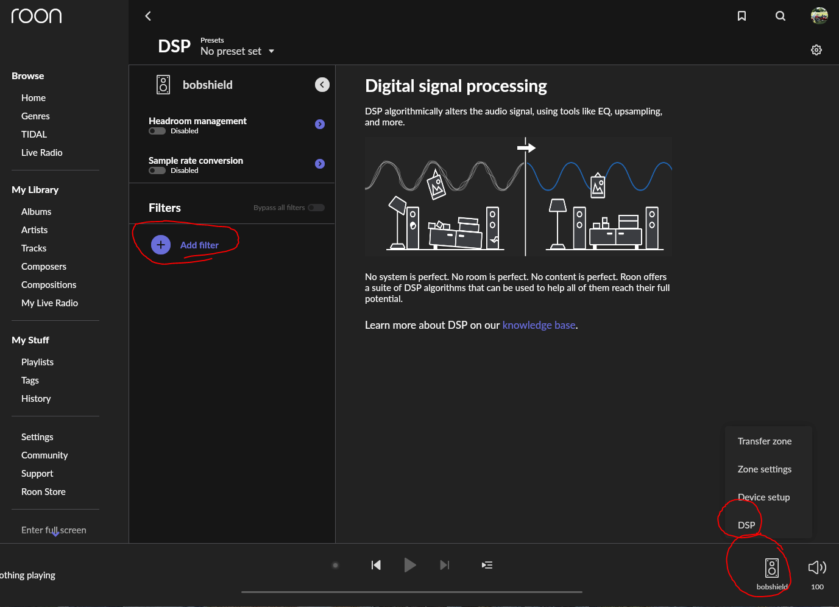839x607 pixels.
Task: Click the play button
Action: pyautogui.click(x=410, y=565)
